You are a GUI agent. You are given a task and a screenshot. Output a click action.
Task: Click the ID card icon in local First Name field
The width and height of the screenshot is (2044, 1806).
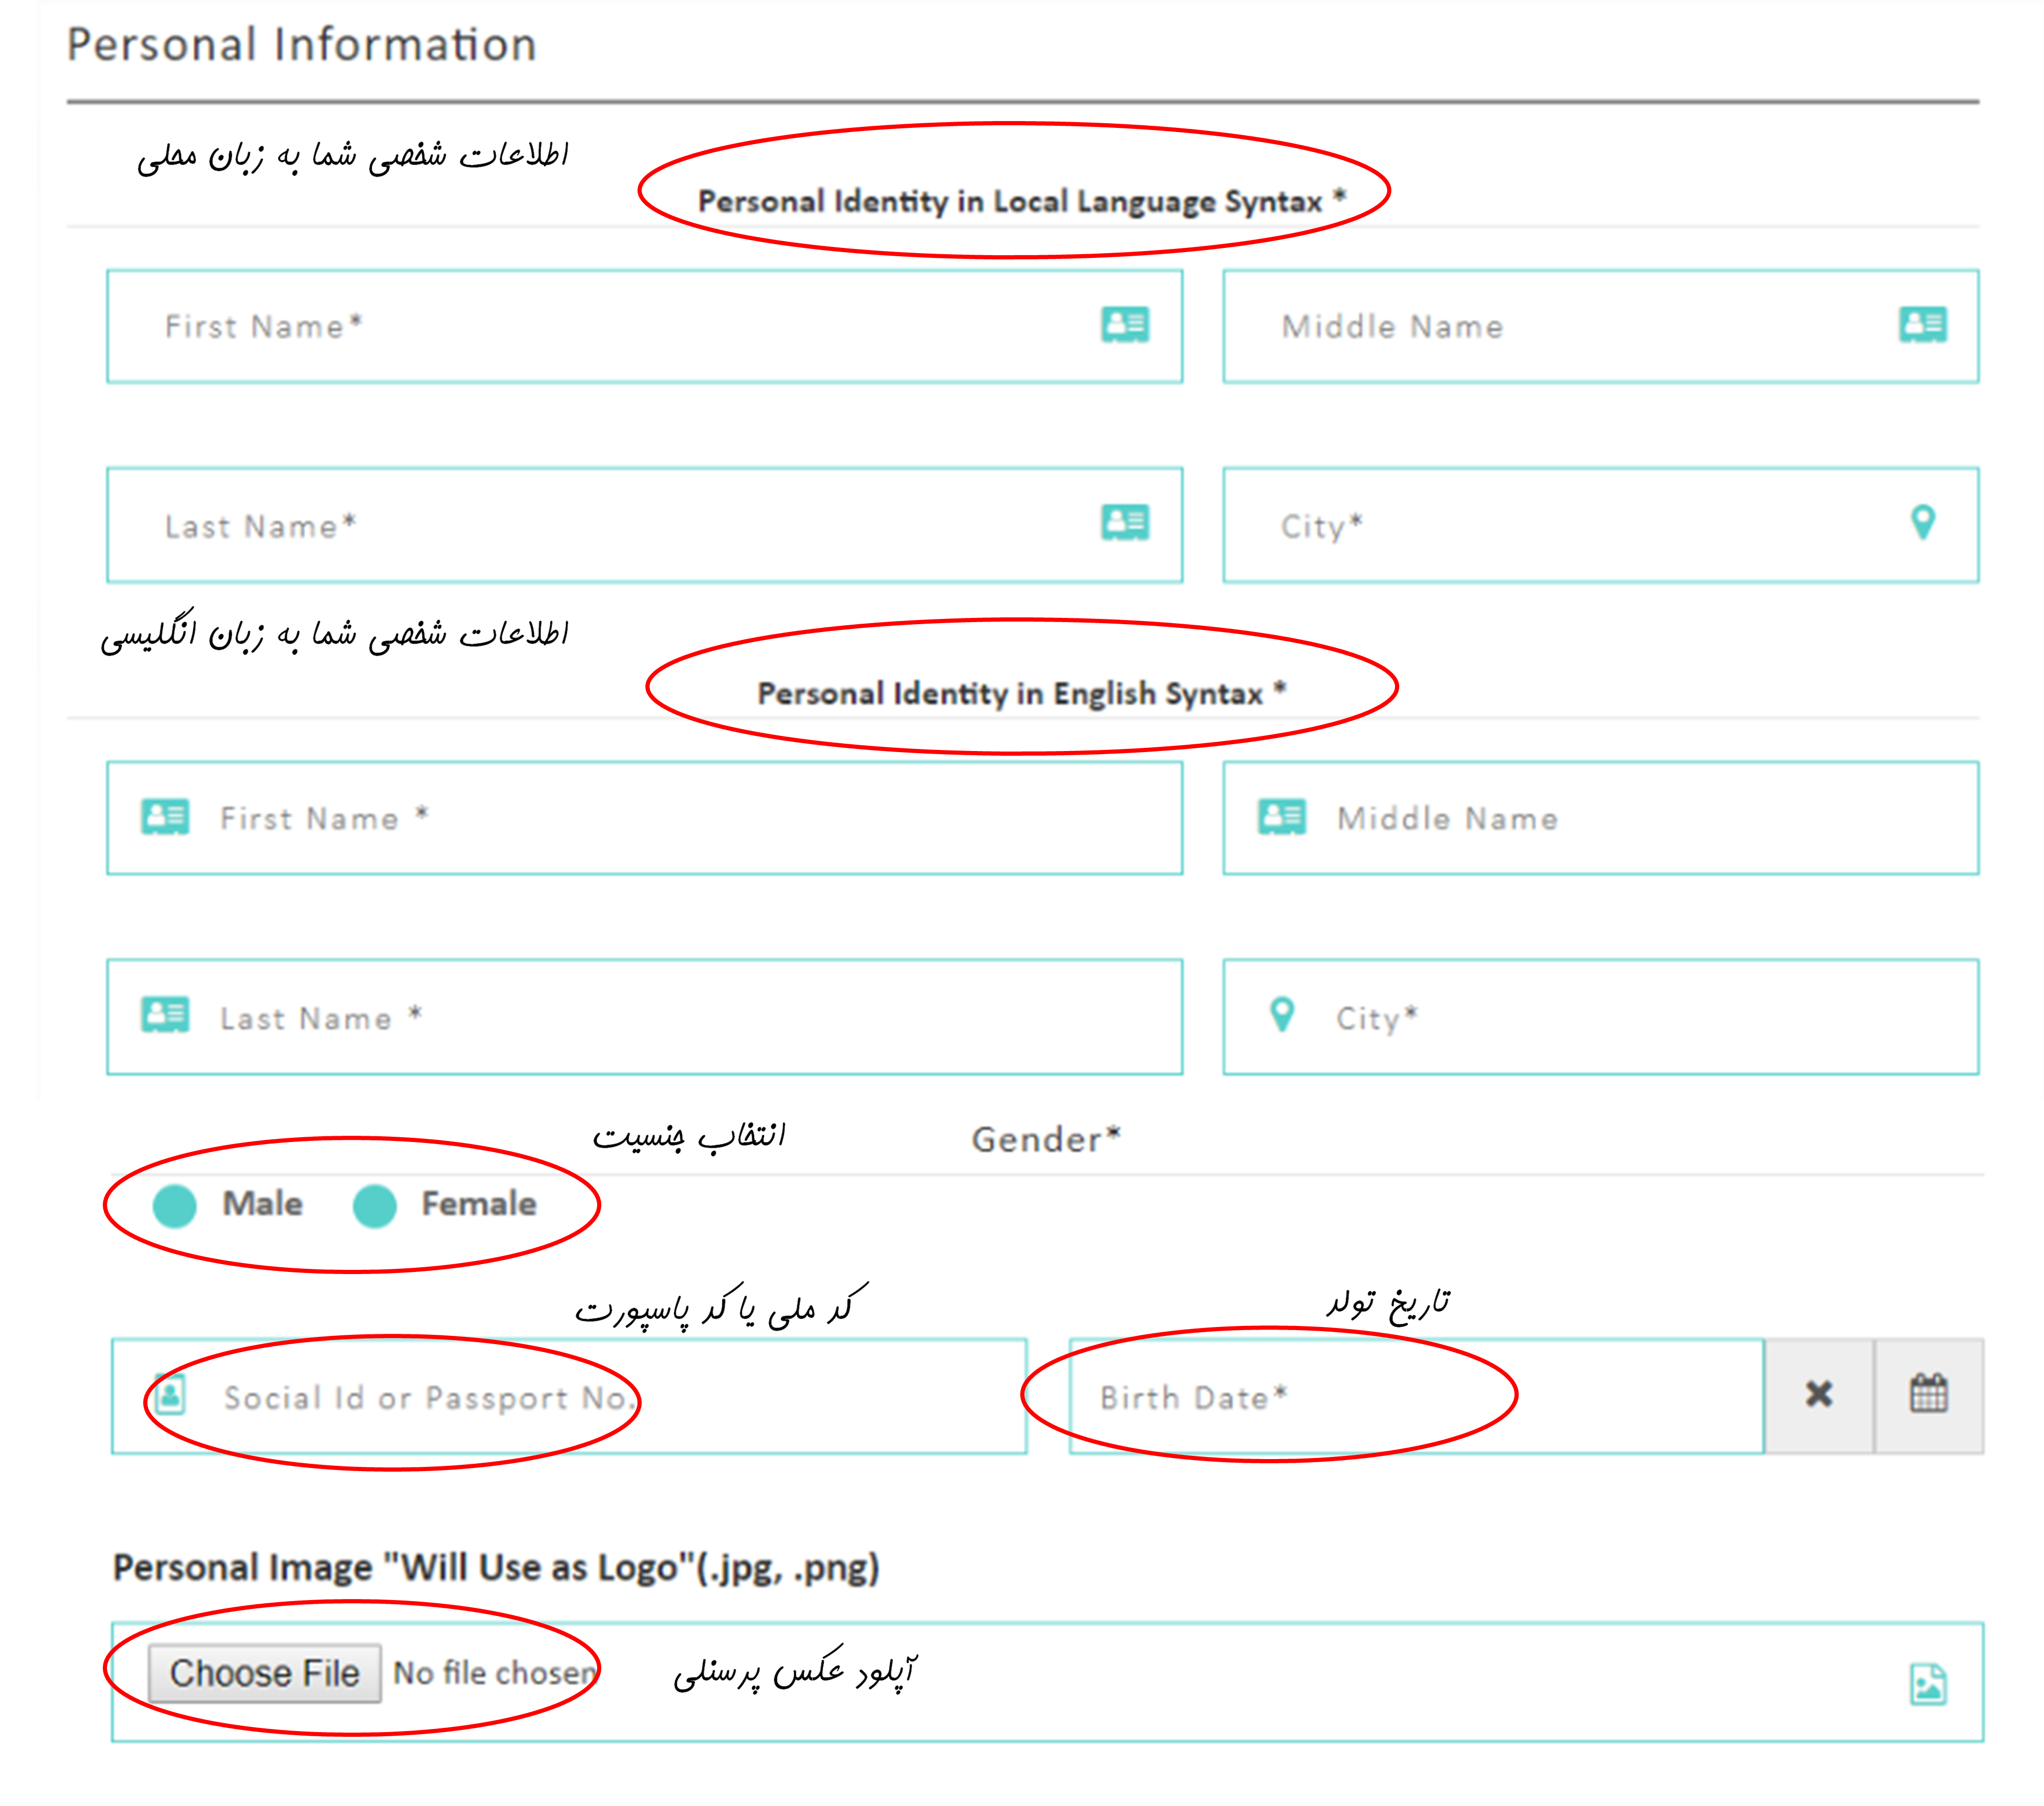click(1125, 325)
